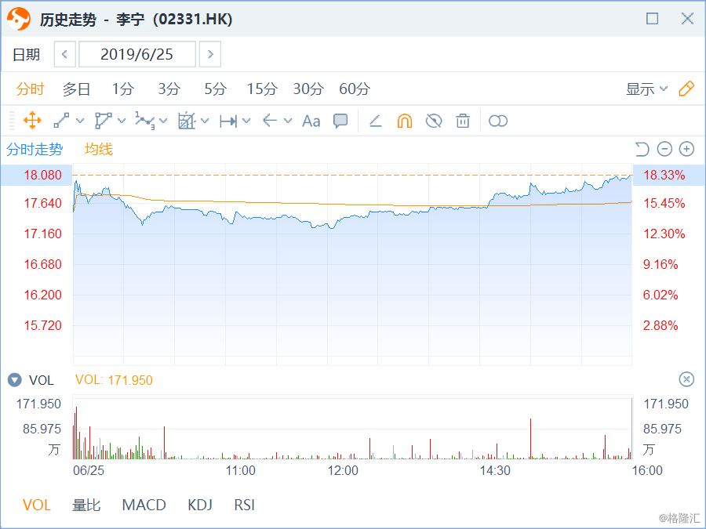Close the 历史走势 window
Screen dimensions: 706x529
click(x=687, y=19)
